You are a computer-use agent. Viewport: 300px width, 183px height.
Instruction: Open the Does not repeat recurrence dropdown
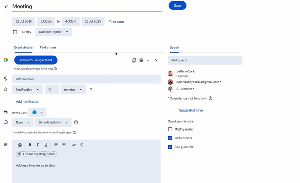coord(54,32)
